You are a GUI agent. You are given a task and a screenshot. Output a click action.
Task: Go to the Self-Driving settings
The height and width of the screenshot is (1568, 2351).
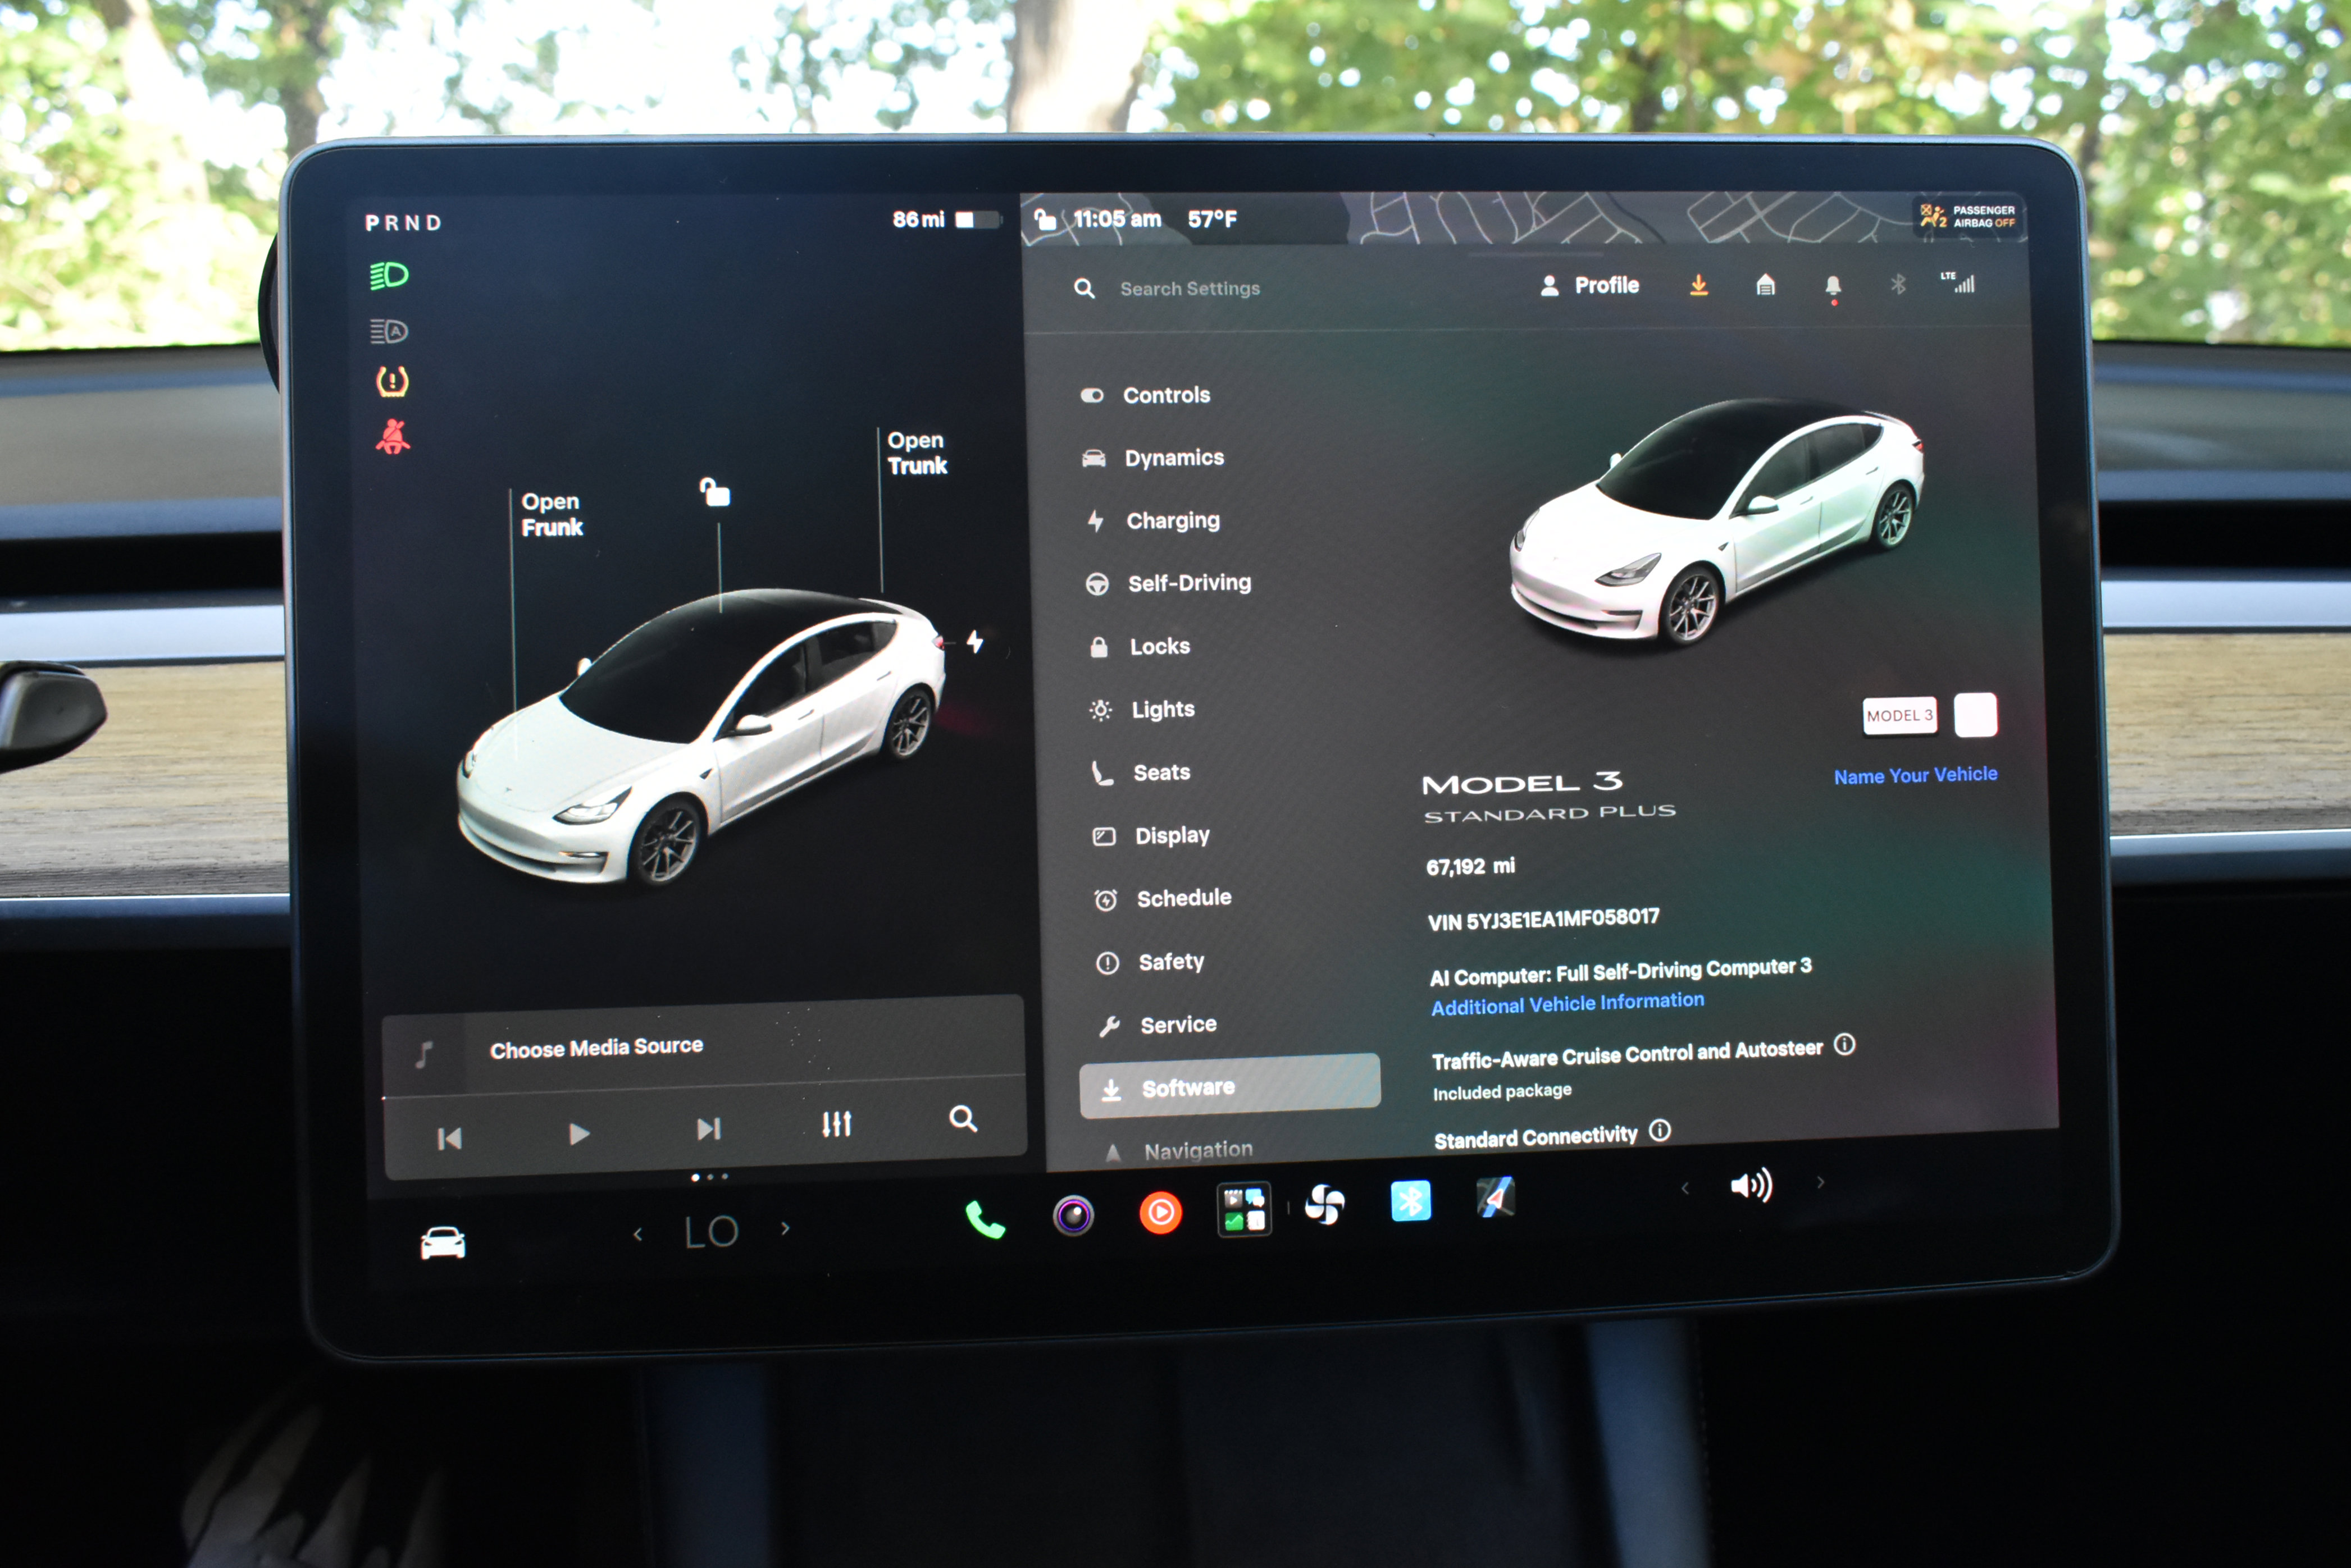(1169, 583)
